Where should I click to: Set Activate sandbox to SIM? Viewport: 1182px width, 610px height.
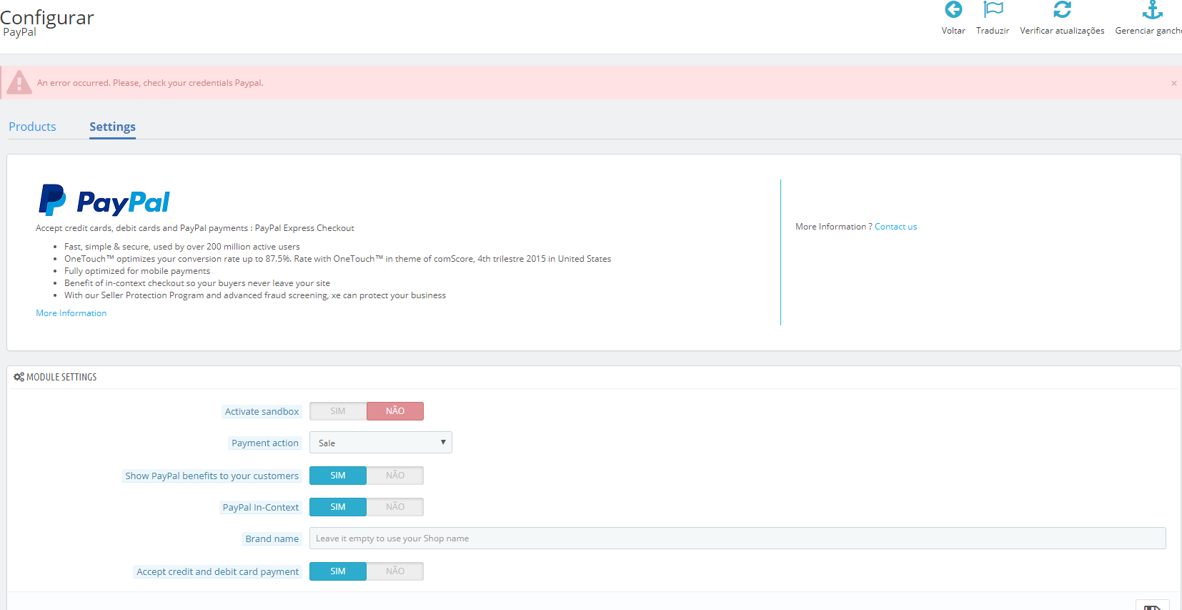338,411
